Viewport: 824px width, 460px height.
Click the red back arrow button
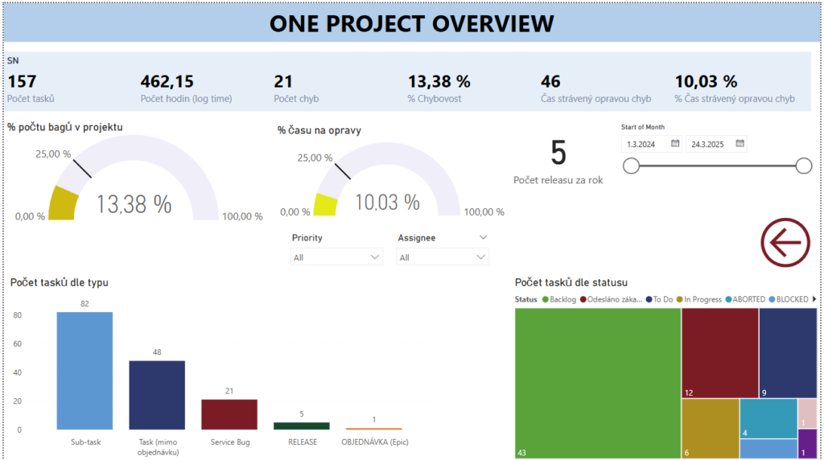point(785,241)
